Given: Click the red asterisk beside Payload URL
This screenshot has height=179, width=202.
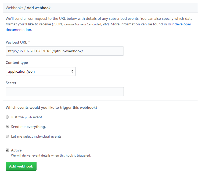Looking at the screenshot, I should pyautogui.click(x=29, y=42).
